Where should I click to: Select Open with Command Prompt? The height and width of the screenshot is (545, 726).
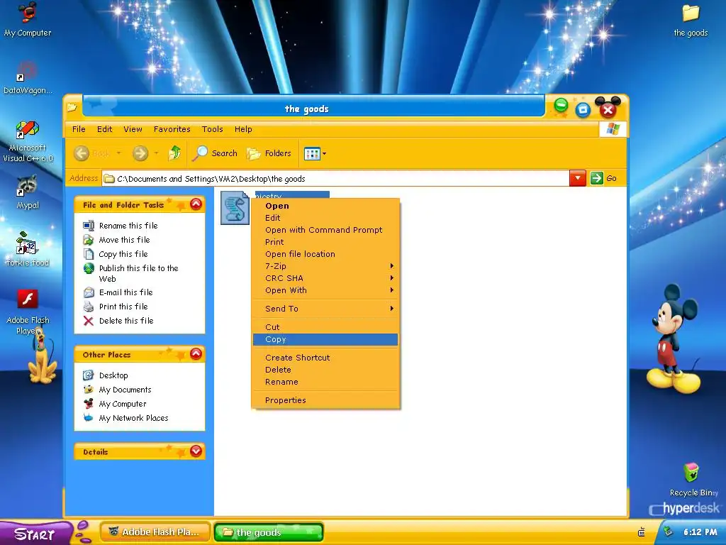tap(325, 230)
